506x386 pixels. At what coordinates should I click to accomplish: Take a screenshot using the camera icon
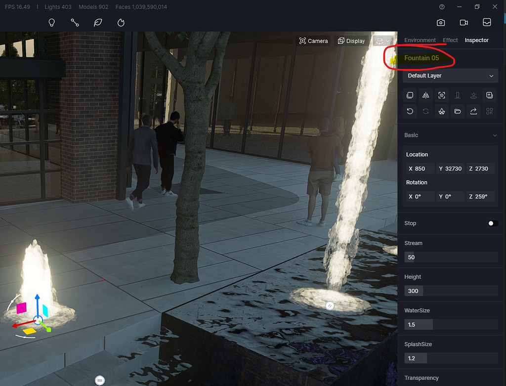click(441, 22)
